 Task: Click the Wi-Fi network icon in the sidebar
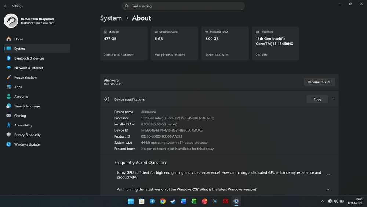coord(9,68)
